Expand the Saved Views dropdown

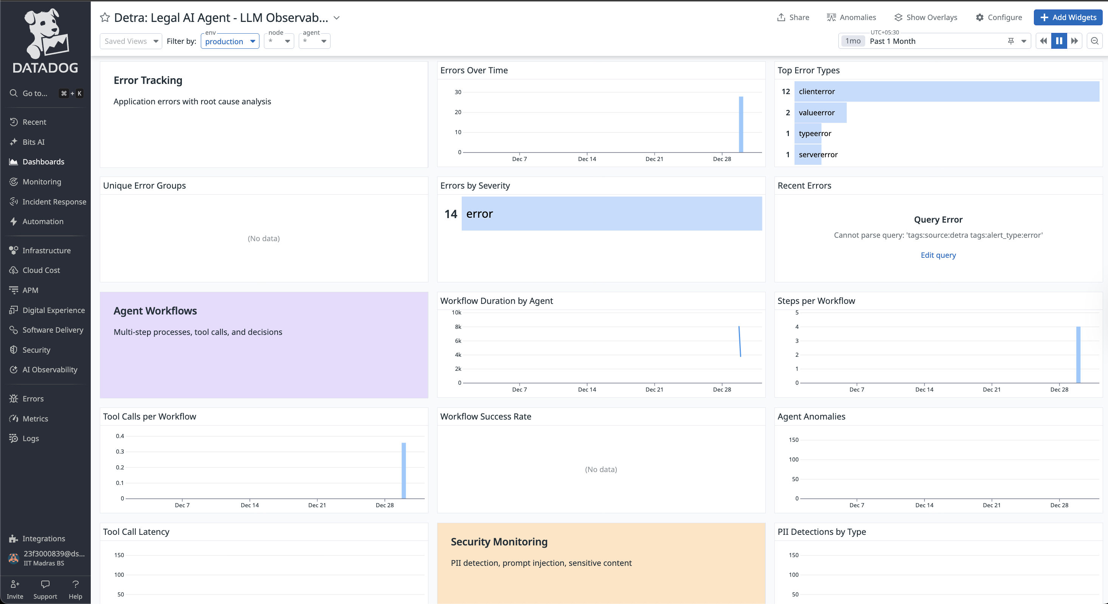click(131, 41)
